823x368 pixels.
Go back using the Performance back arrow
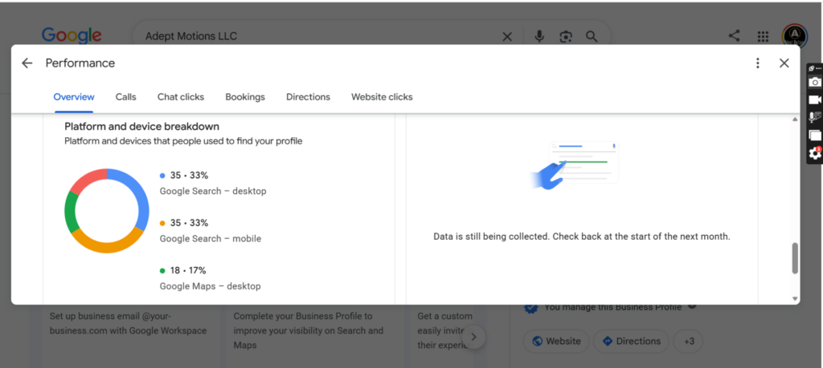point(27,63)
